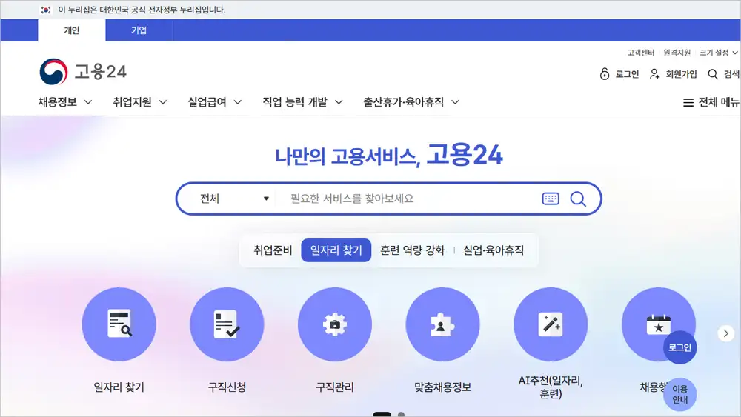
Task: Go to second carousel page dot
Action: [x=401, y=414]
